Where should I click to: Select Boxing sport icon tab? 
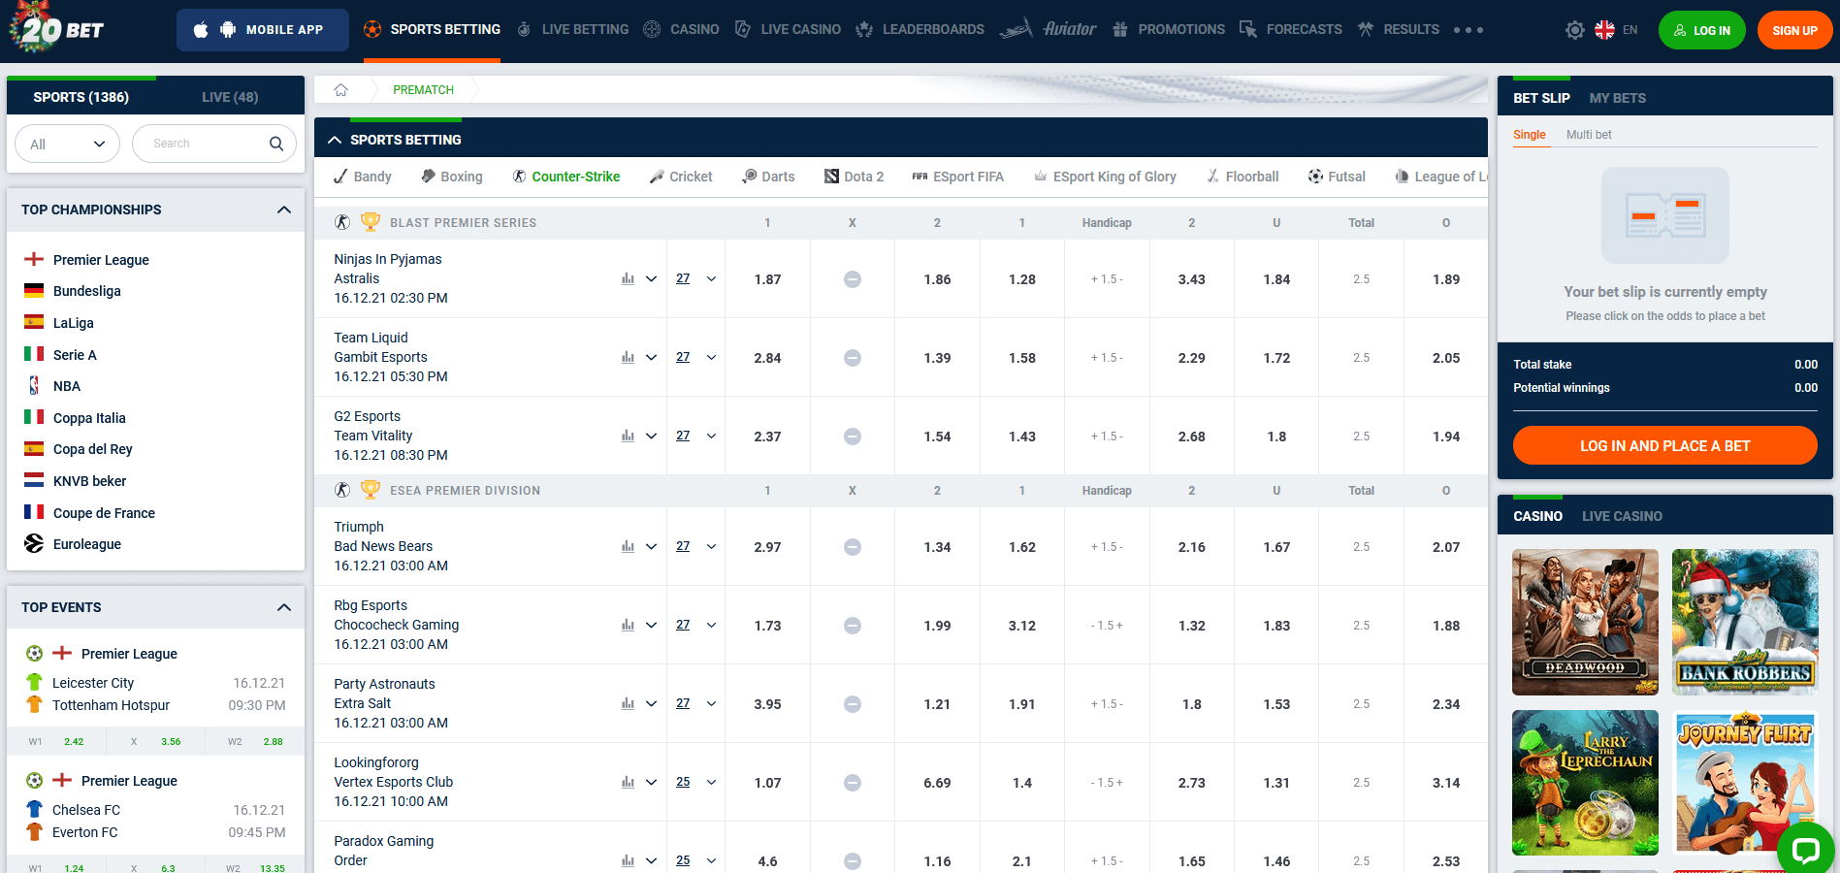click(429, 177)
